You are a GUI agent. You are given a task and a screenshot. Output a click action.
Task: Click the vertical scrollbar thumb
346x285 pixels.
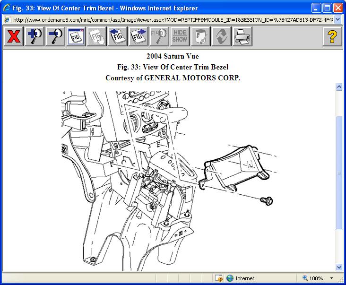tap(339, 173)
